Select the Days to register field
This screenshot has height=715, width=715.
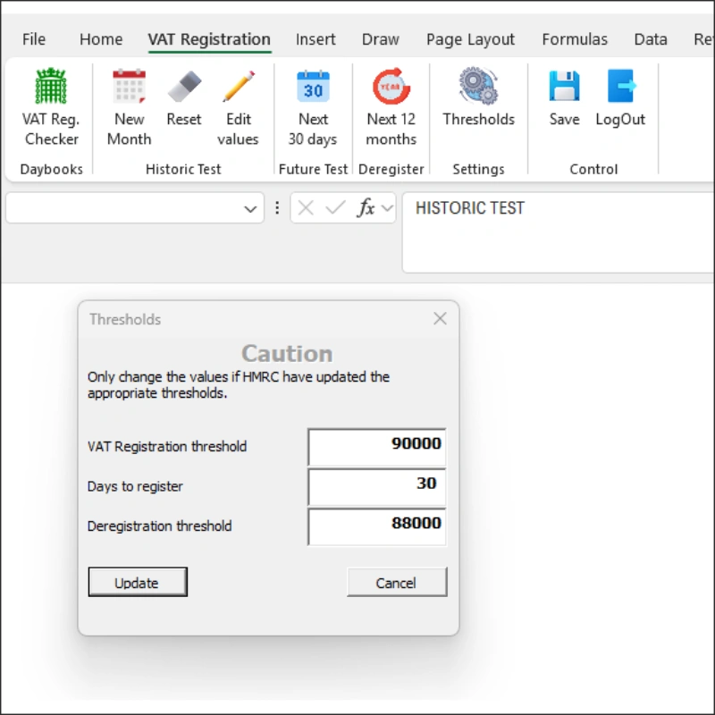tap(376, 486)
